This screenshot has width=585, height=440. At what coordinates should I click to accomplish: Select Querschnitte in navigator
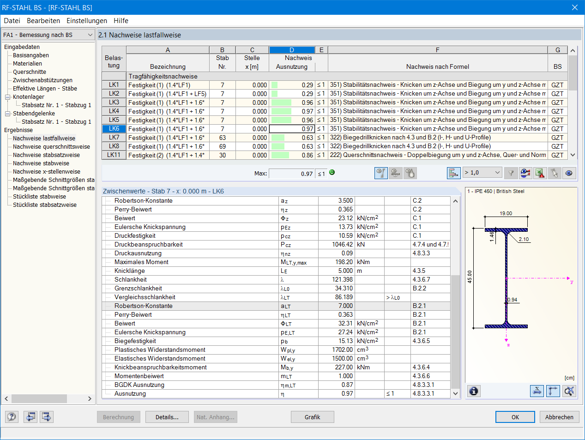[x=30, y=72]
